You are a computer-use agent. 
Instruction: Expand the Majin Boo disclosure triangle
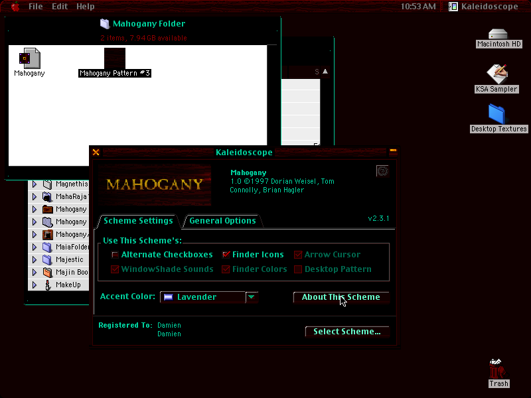[x=35, y=272]
